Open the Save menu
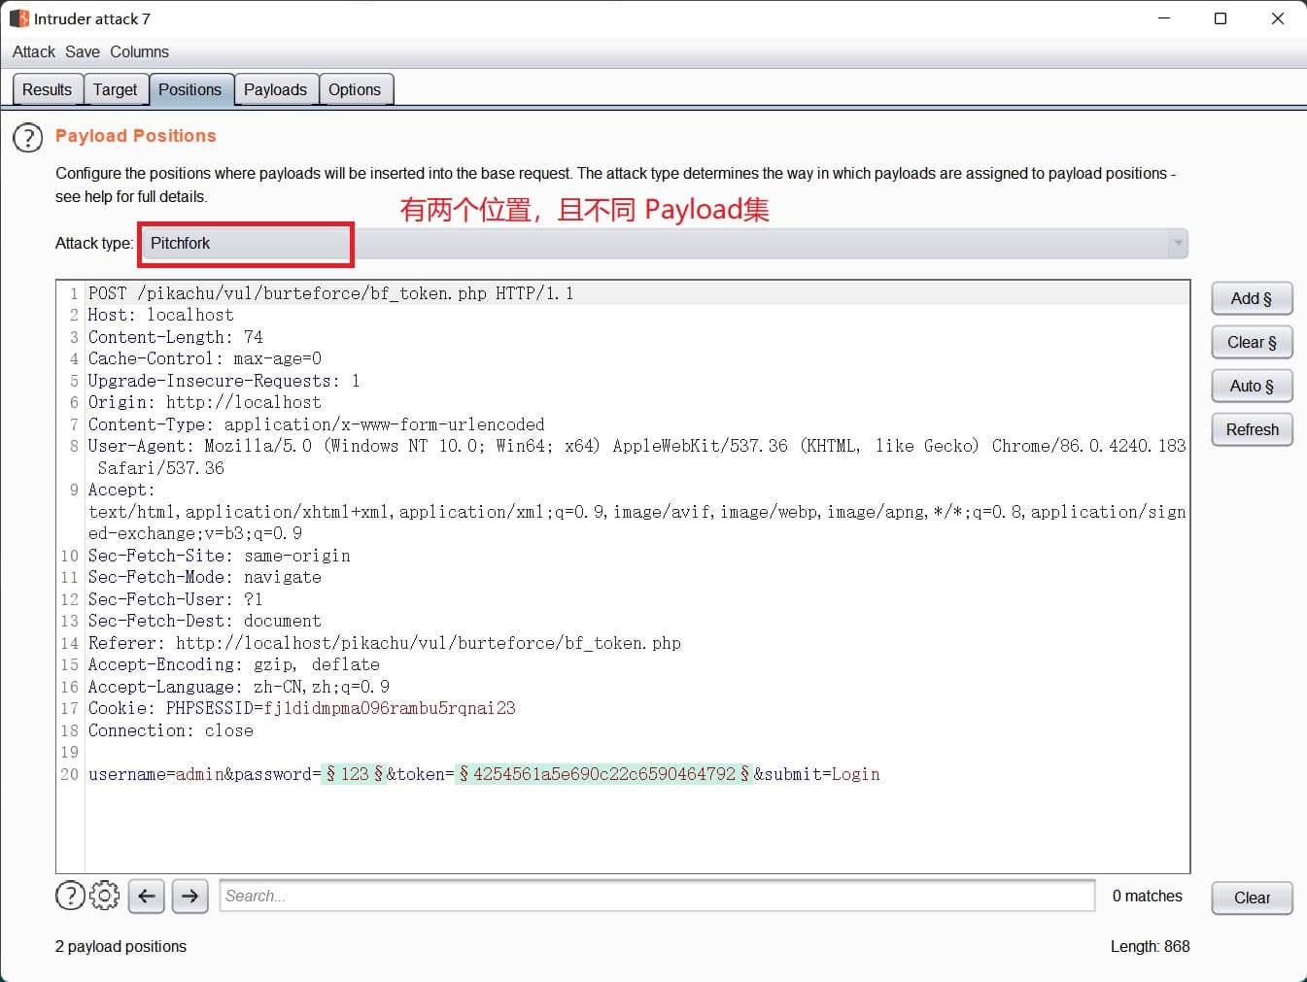 (x=83, y=52)
